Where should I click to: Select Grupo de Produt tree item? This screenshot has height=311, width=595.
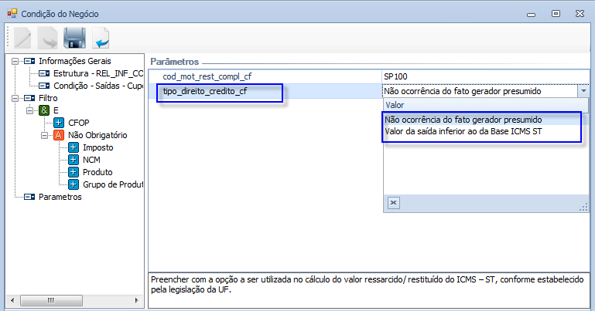113,184
